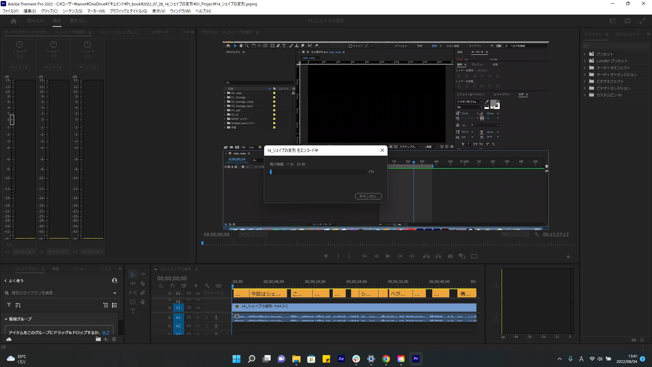
Task: Select the Hand tool in the tools panel
Action: [x=143, y=302]
